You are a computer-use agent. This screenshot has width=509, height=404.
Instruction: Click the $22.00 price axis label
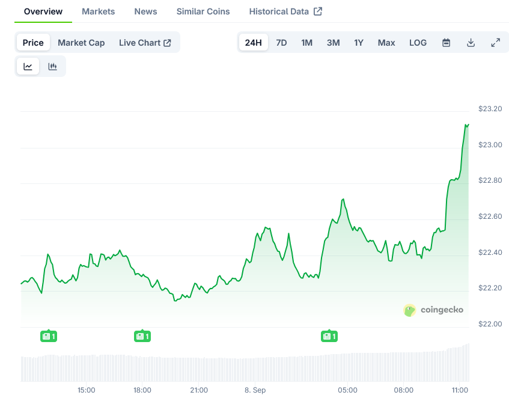[490, 324]
